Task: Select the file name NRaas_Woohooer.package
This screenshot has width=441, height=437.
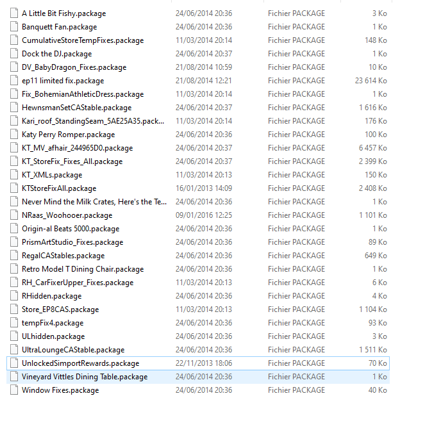Action: pos(67,215)
